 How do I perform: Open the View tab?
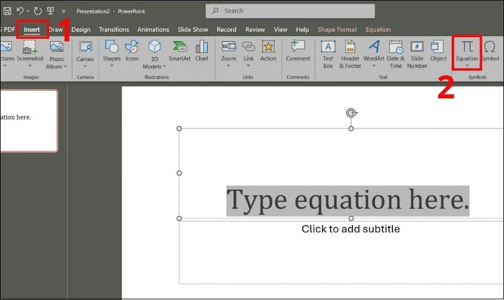[x=280, y=29]
